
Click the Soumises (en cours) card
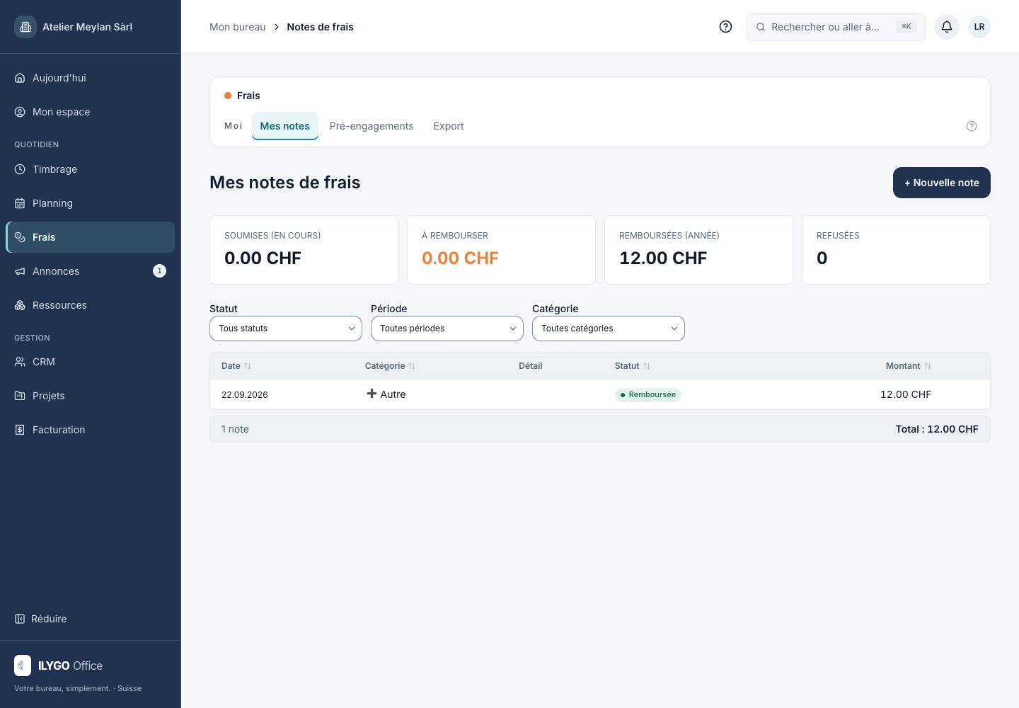[x=304, y=250]
